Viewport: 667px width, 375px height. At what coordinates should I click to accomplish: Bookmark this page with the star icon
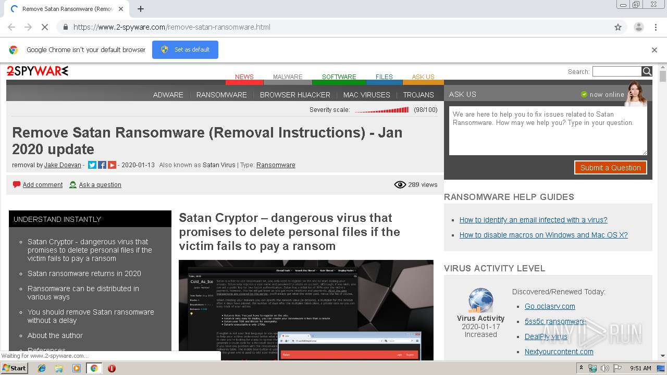(618, 27)
